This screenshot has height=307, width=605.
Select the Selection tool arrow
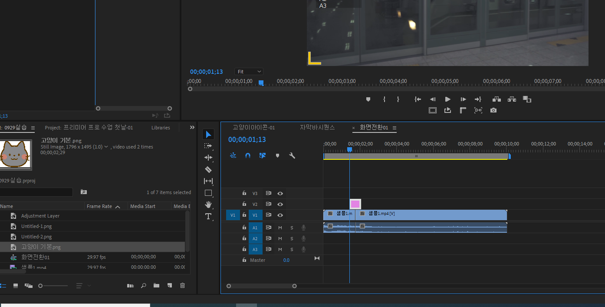pos(208,135)
